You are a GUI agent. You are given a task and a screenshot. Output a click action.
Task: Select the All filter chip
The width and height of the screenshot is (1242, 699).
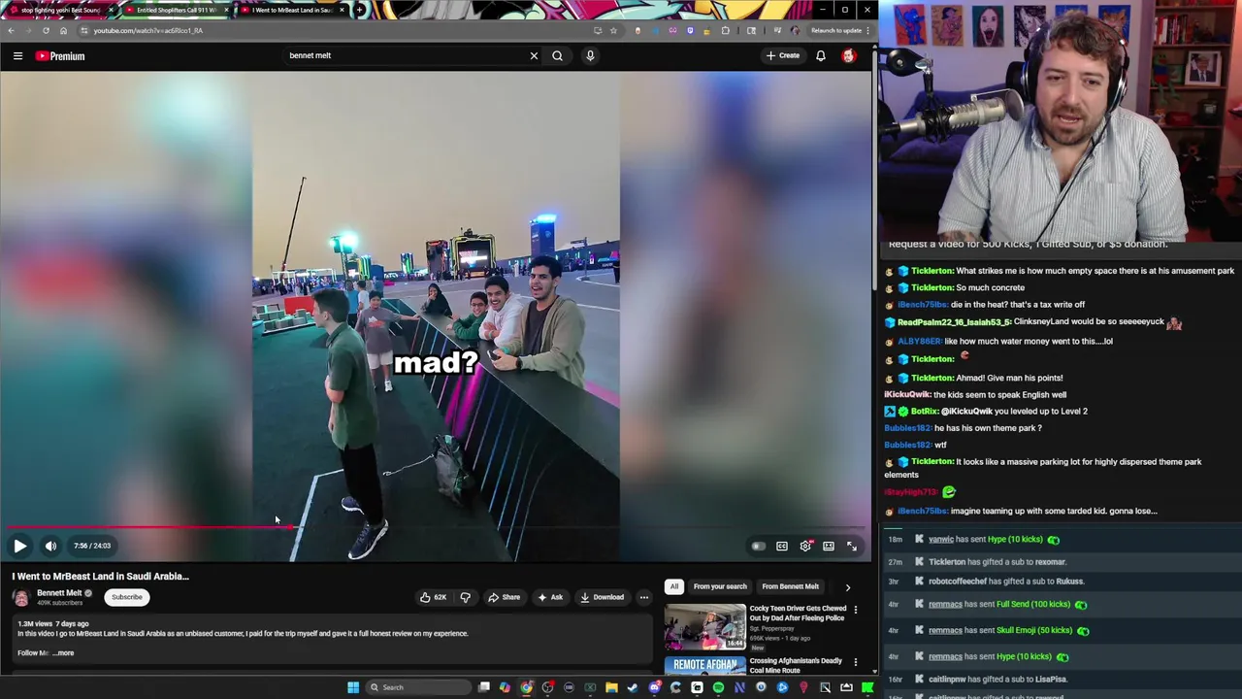click(673, 586)
